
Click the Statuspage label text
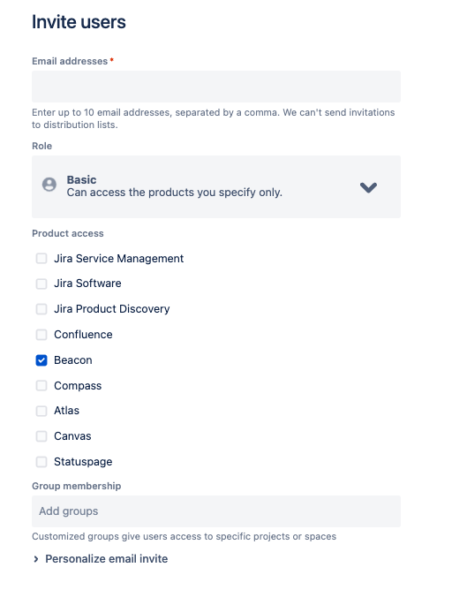83,462
